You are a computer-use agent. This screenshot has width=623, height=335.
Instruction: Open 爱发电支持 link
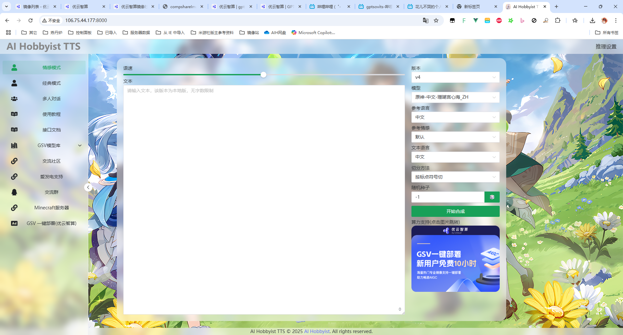click(x=44, y=177)
